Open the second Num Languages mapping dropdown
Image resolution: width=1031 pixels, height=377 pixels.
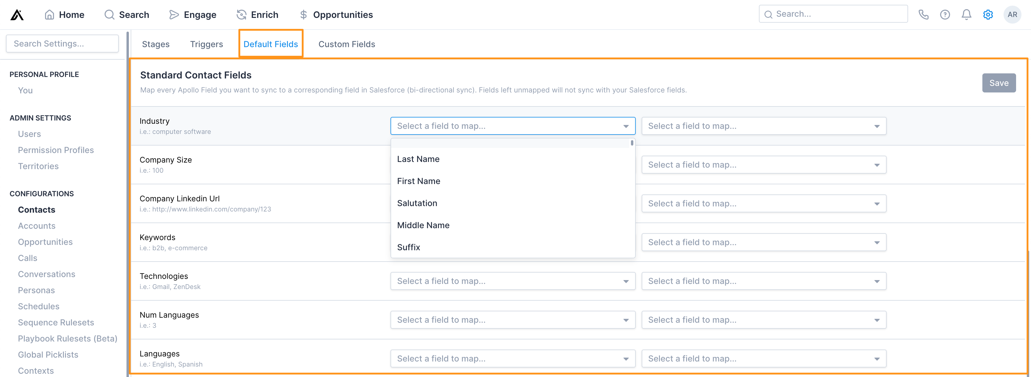click(x=764, y=320)
